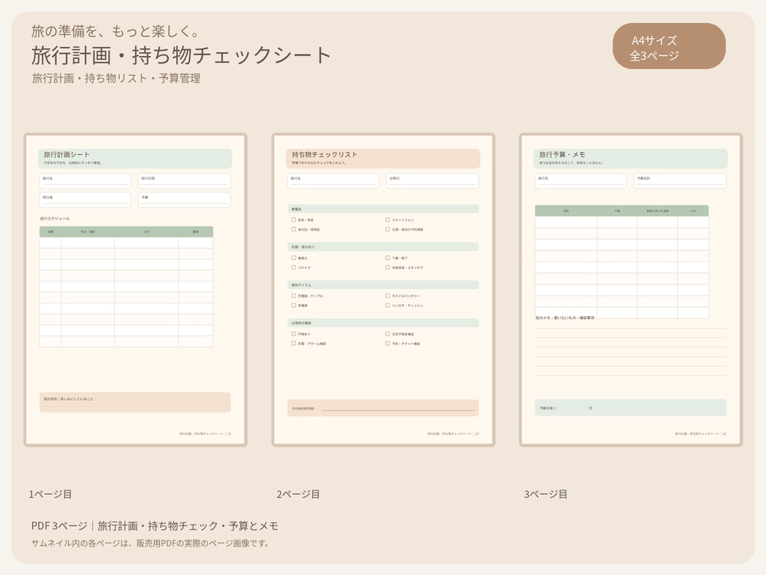Click the 実際に使った金額 column header on page 3
Viewport: 766px width, 575px height.
657,210
